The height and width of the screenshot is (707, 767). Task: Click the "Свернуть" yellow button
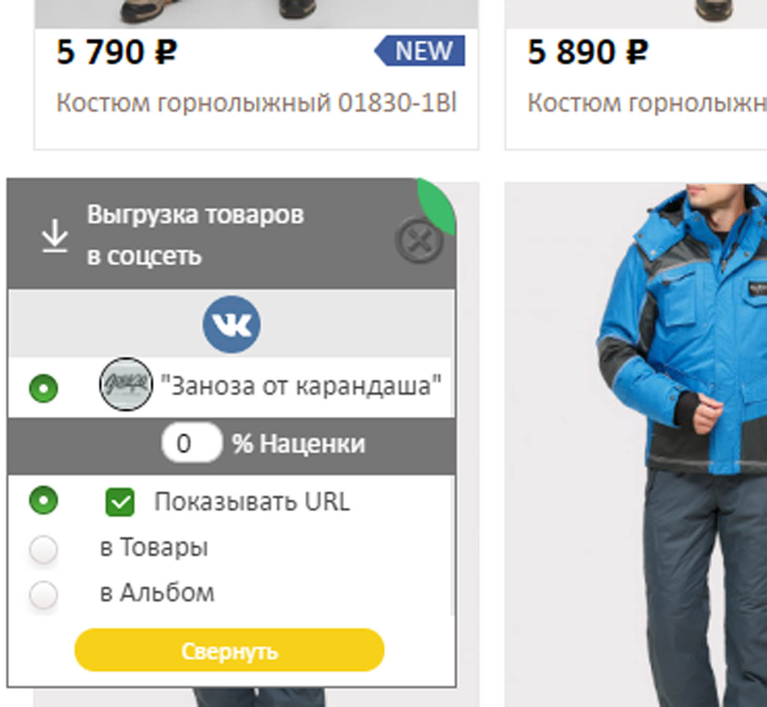[x=229, y=650]
